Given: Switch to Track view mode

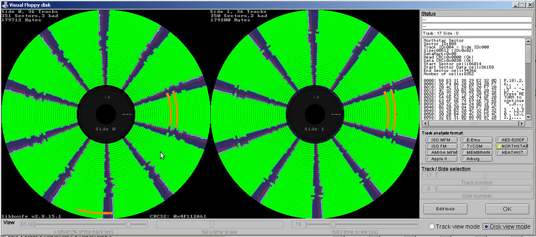Looking at the screenshot, I should coord(454,227).
